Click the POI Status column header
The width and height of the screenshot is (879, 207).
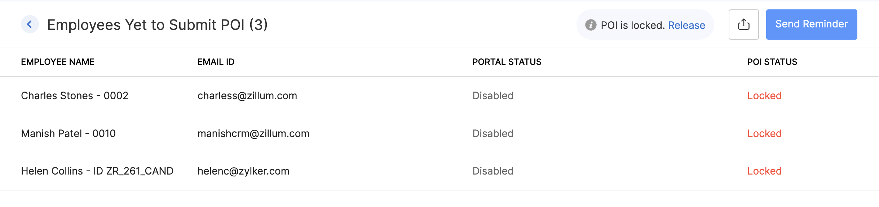pos(772,62)
